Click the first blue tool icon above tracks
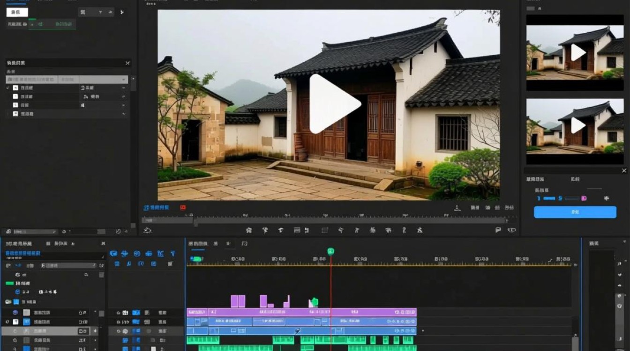The image size is (630, 351). pos(113,254)
